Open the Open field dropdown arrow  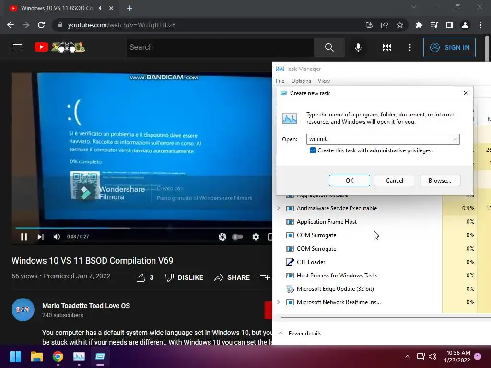pos(456,139)
